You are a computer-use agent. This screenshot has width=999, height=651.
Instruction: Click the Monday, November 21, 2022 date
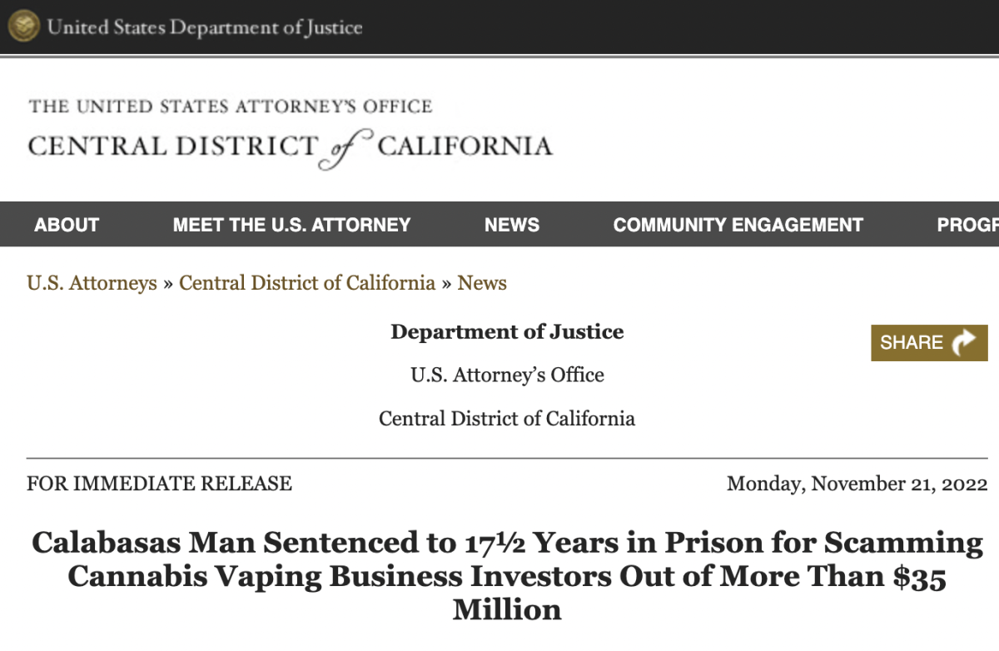coord(857,484)
